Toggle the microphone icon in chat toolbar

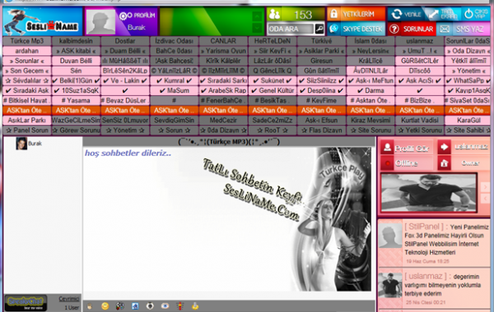click(x=179, y=305)
